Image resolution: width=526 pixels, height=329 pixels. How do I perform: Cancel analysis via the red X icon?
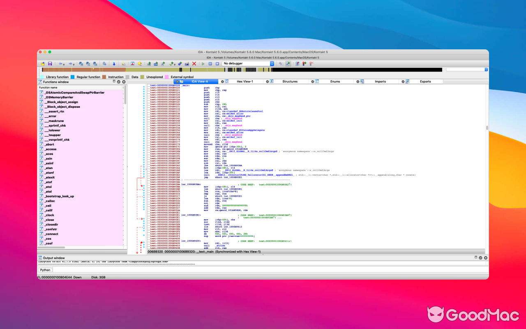click(194, 63)
